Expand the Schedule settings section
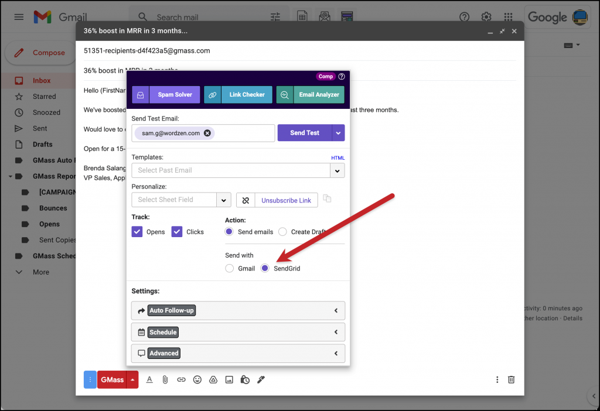The image size is (600, 411). (x=237, y=332)
